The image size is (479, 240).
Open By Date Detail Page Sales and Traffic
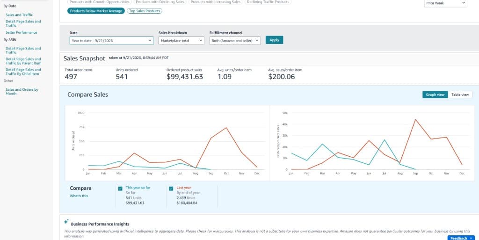click(23, 23)
